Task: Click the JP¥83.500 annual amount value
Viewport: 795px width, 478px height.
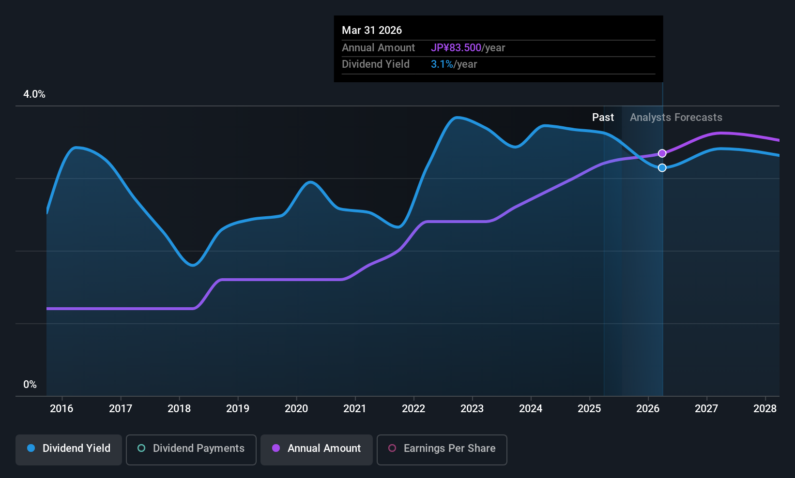Action: (x=456, y=48)
